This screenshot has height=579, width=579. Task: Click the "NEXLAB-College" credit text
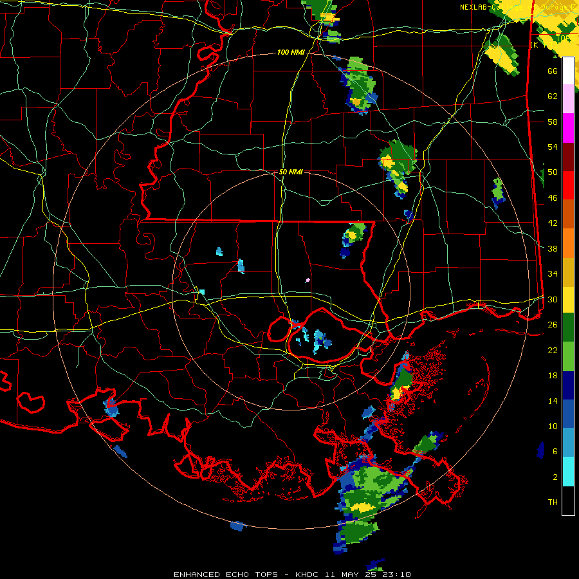tap(492, 7)
